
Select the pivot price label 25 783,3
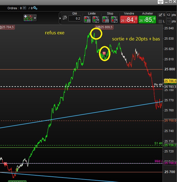pos(170,87)
